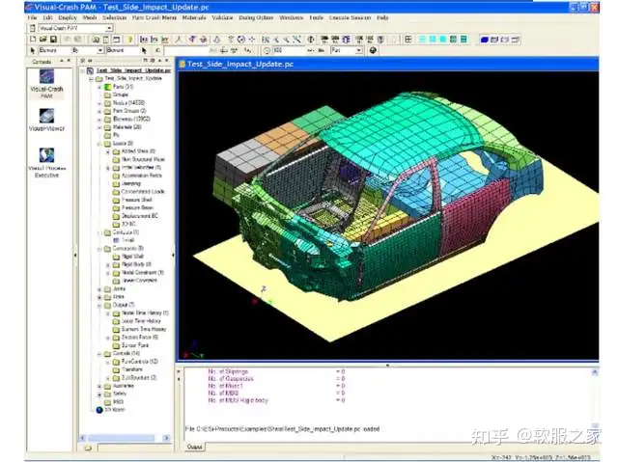Screen dimensions: 618x462
Task: Click the explorer tree horizontal scrollbar
Action: (x=125, y=438)
